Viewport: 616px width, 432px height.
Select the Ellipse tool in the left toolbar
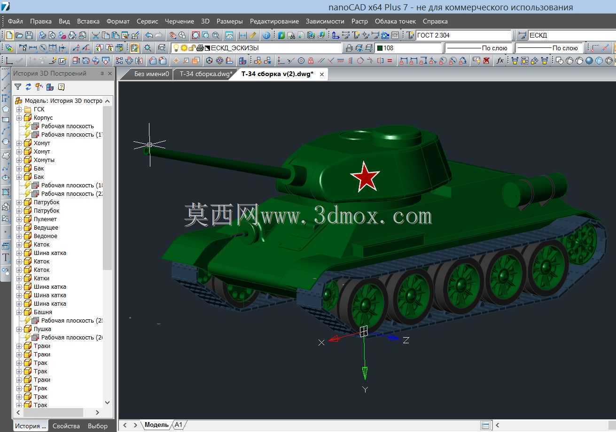[x=6, y=177]
